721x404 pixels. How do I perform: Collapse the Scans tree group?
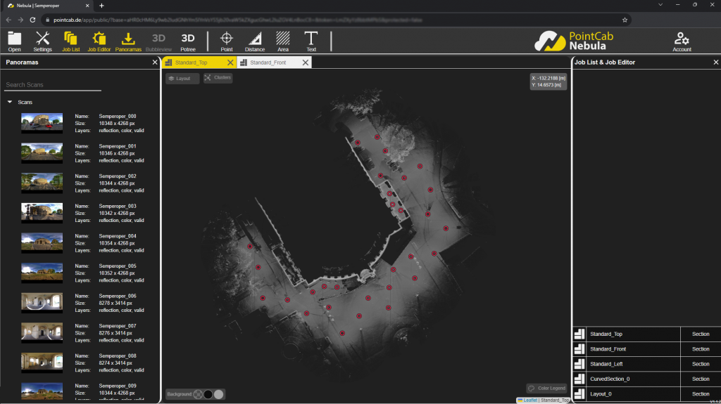pos(10,103)
